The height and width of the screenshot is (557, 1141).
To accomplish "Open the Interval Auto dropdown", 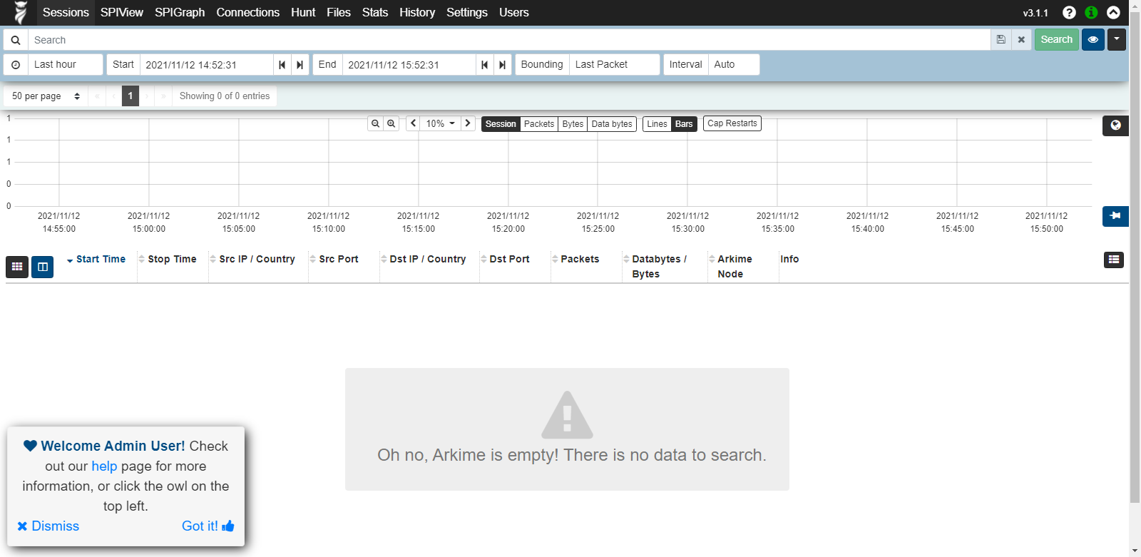I will click(734, 64).
